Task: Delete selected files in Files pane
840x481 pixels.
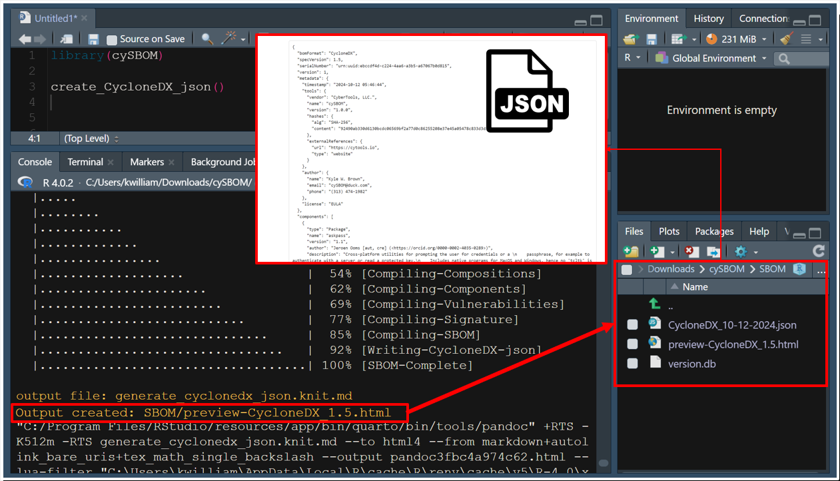Action: click(x=692, y=251)
